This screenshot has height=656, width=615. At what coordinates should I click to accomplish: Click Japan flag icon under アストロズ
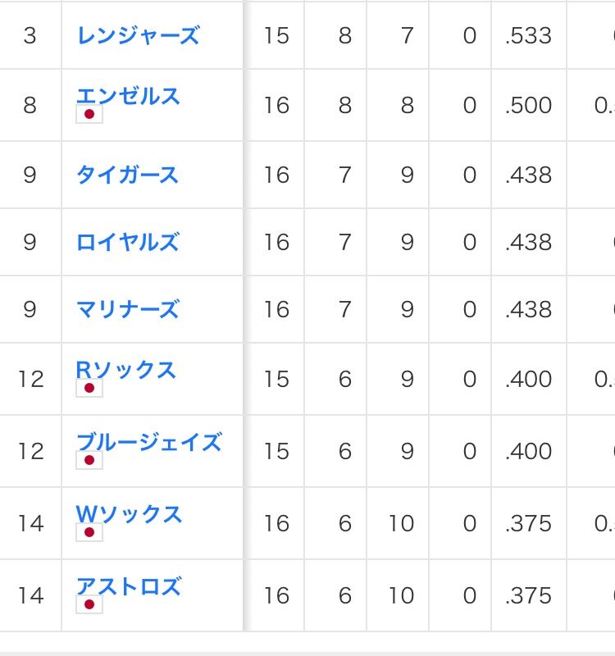(x=89, y=604)
